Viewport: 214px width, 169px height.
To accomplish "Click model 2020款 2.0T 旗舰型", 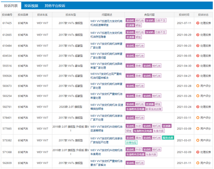I will click(x=71, y=107).
